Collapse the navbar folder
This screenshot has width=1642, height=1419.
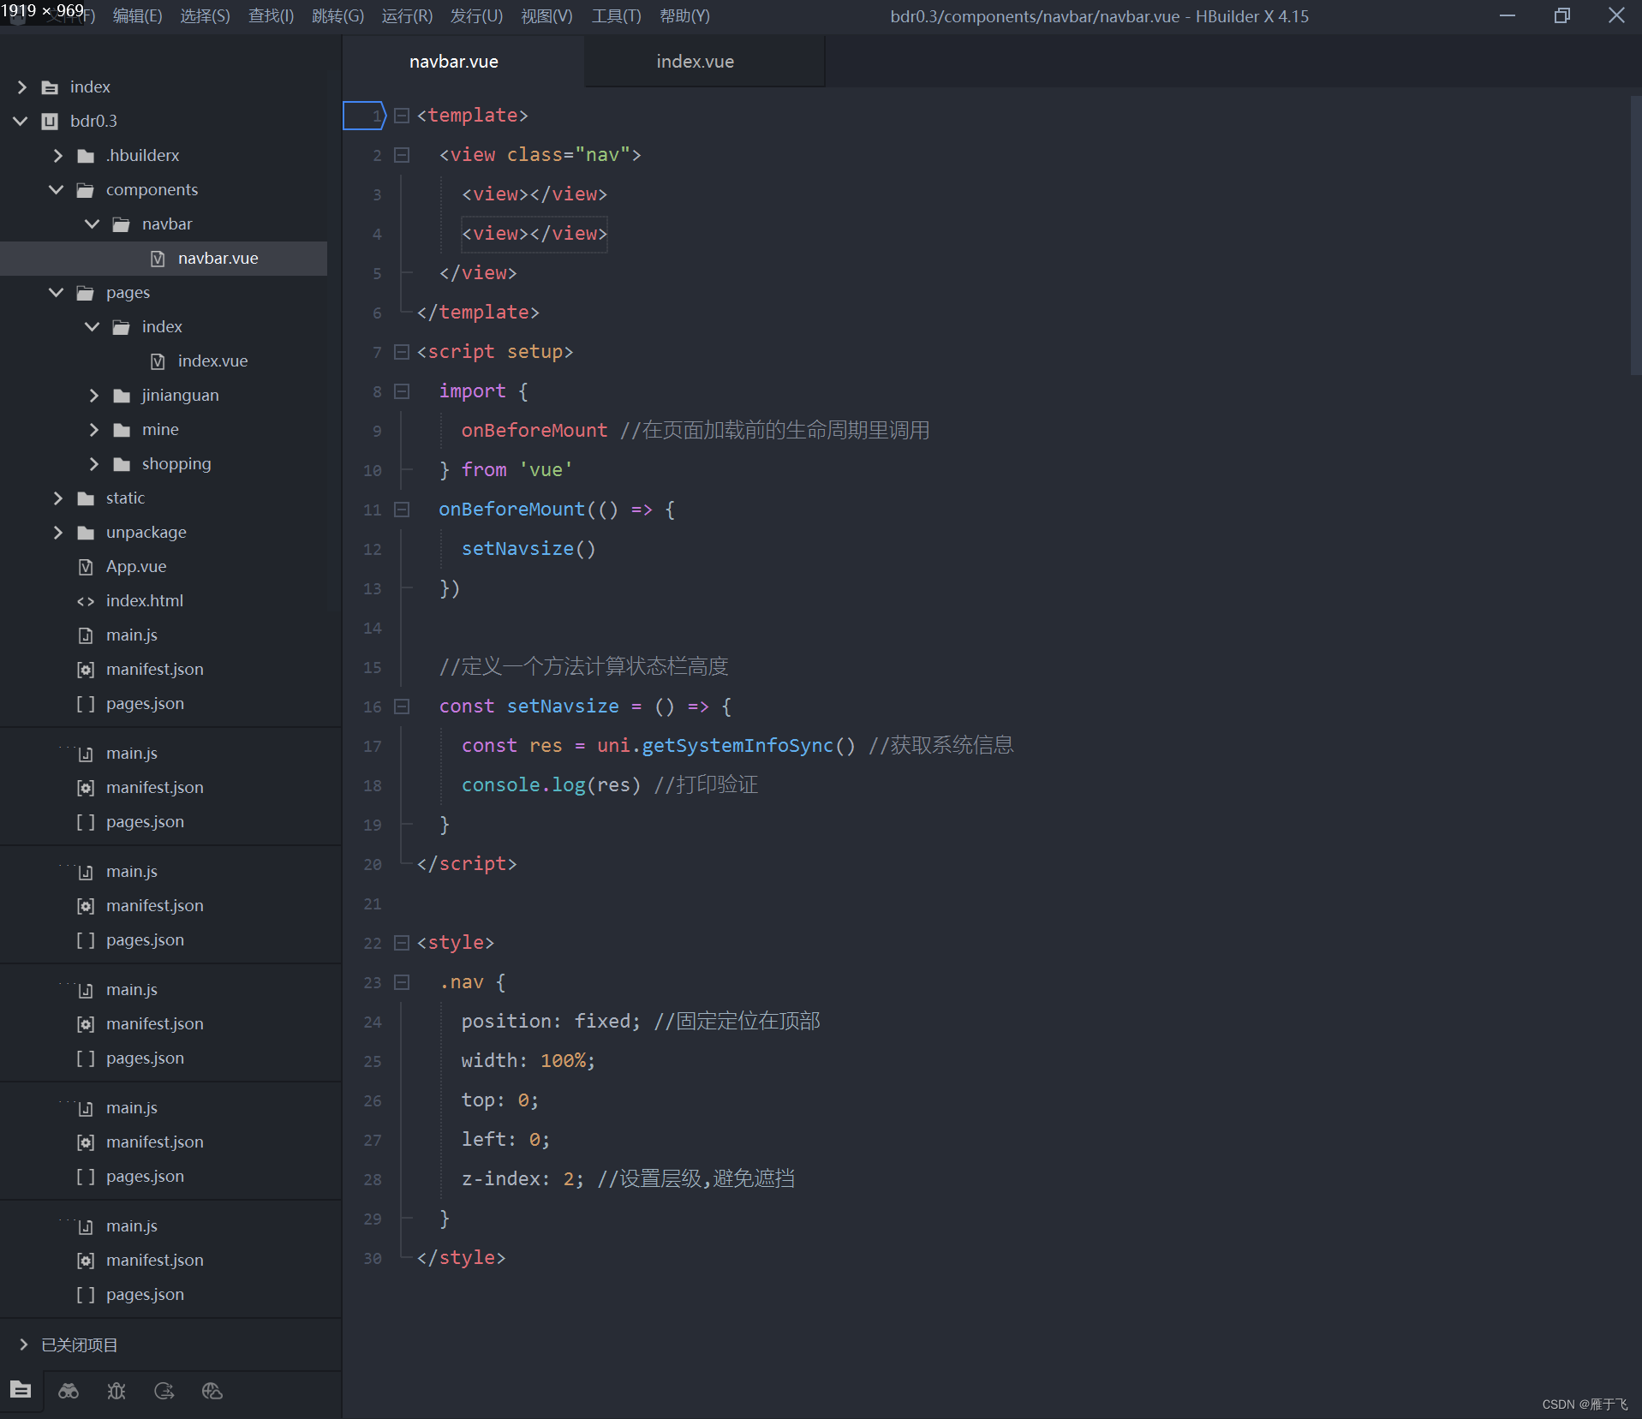[93, 224]
